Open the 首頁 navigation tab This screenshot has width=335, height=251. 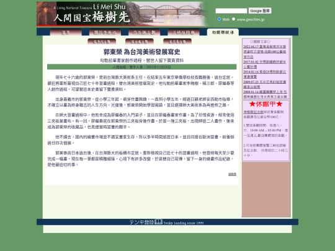pos(66,32)
